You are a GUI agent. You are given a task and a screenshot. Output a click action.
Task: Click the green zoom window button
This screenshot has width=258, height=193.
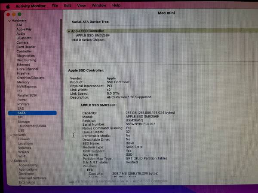click(x=20, y=14)
